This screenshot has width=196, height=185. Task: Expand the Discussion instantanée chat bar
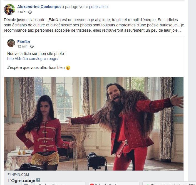click(169, 184)
